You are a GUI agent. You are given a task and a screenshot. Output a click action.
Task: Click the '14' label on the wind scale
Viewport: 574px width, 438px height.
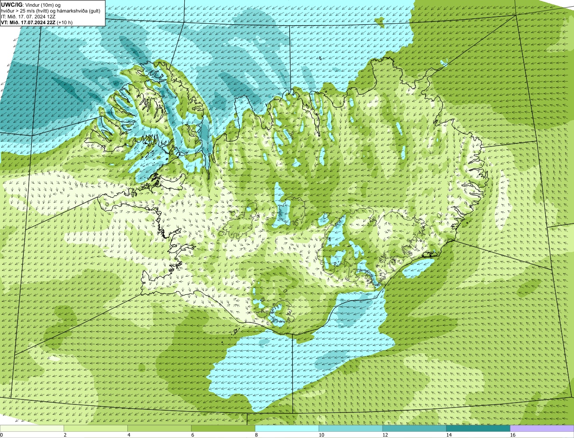click(448, 435)
